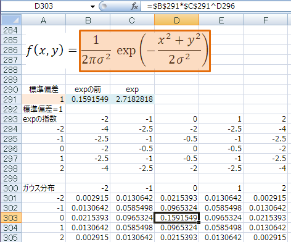Image resolution: width=291 pixels, height=242 pixels.
Task: Click cell B304 with value 0.0130642
Action: click(88, 228)
